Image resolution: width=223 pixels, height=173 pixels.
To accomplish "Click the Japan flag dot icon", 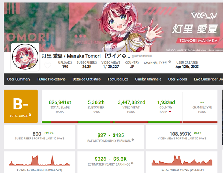I will (170, 112).
